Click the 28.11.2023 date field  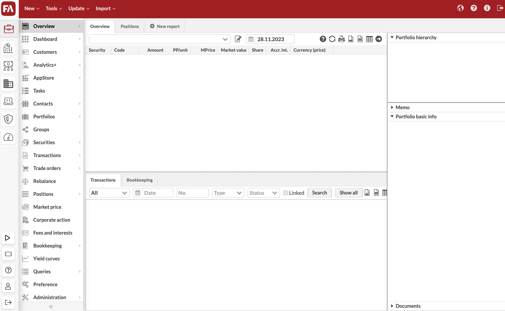point(270,39)
